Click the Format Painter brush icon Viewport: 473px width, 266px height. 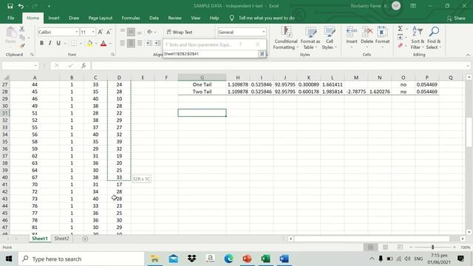click(22, 46)
